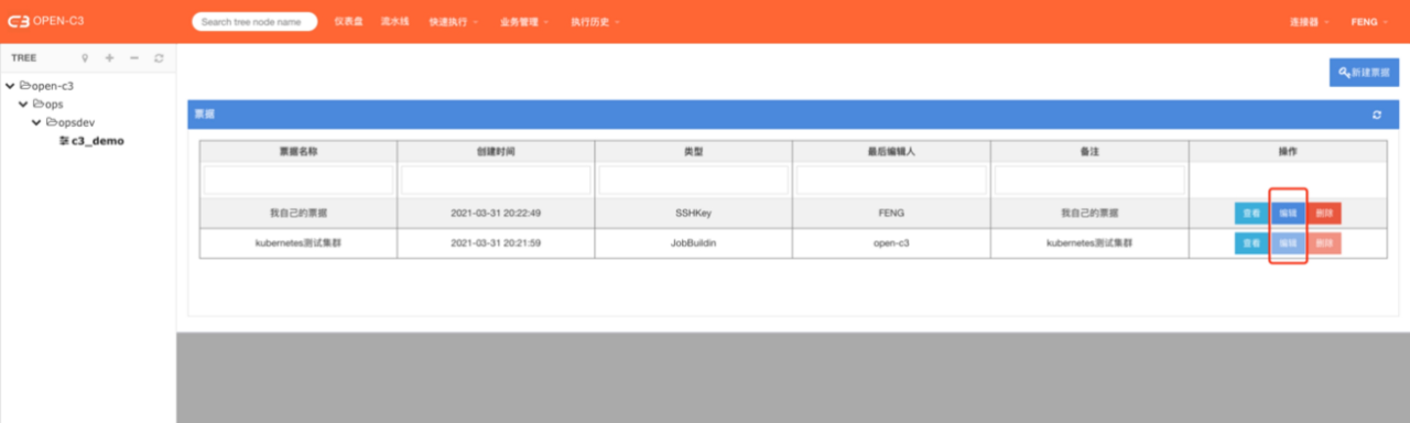1410x423 pixels.
Task: Click the Search tree node name field
Action: tap(254, 22)
